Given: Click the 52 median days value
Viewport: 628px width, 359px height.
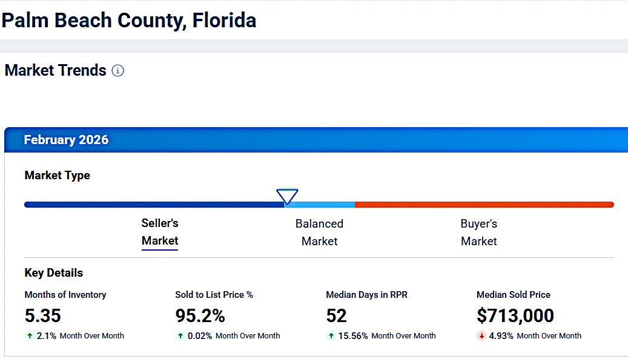Looking at the screenshot, I should point(337,315).
